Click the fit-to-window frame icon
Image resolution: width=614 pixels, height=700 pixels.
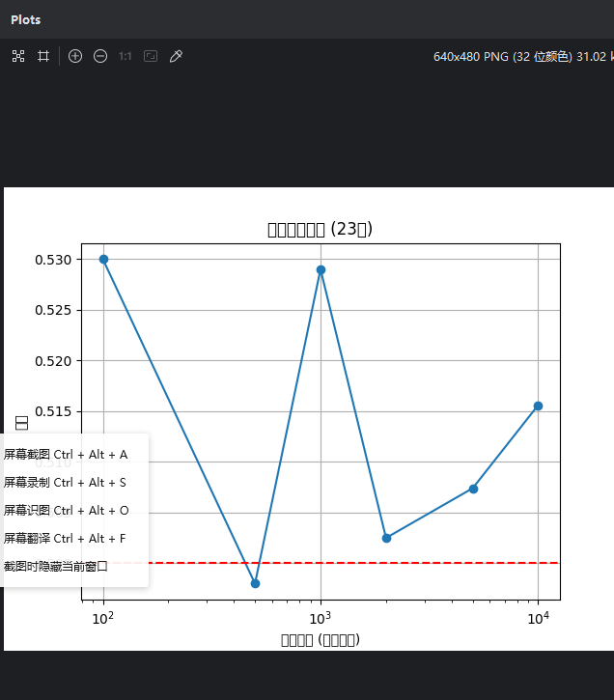151,57
